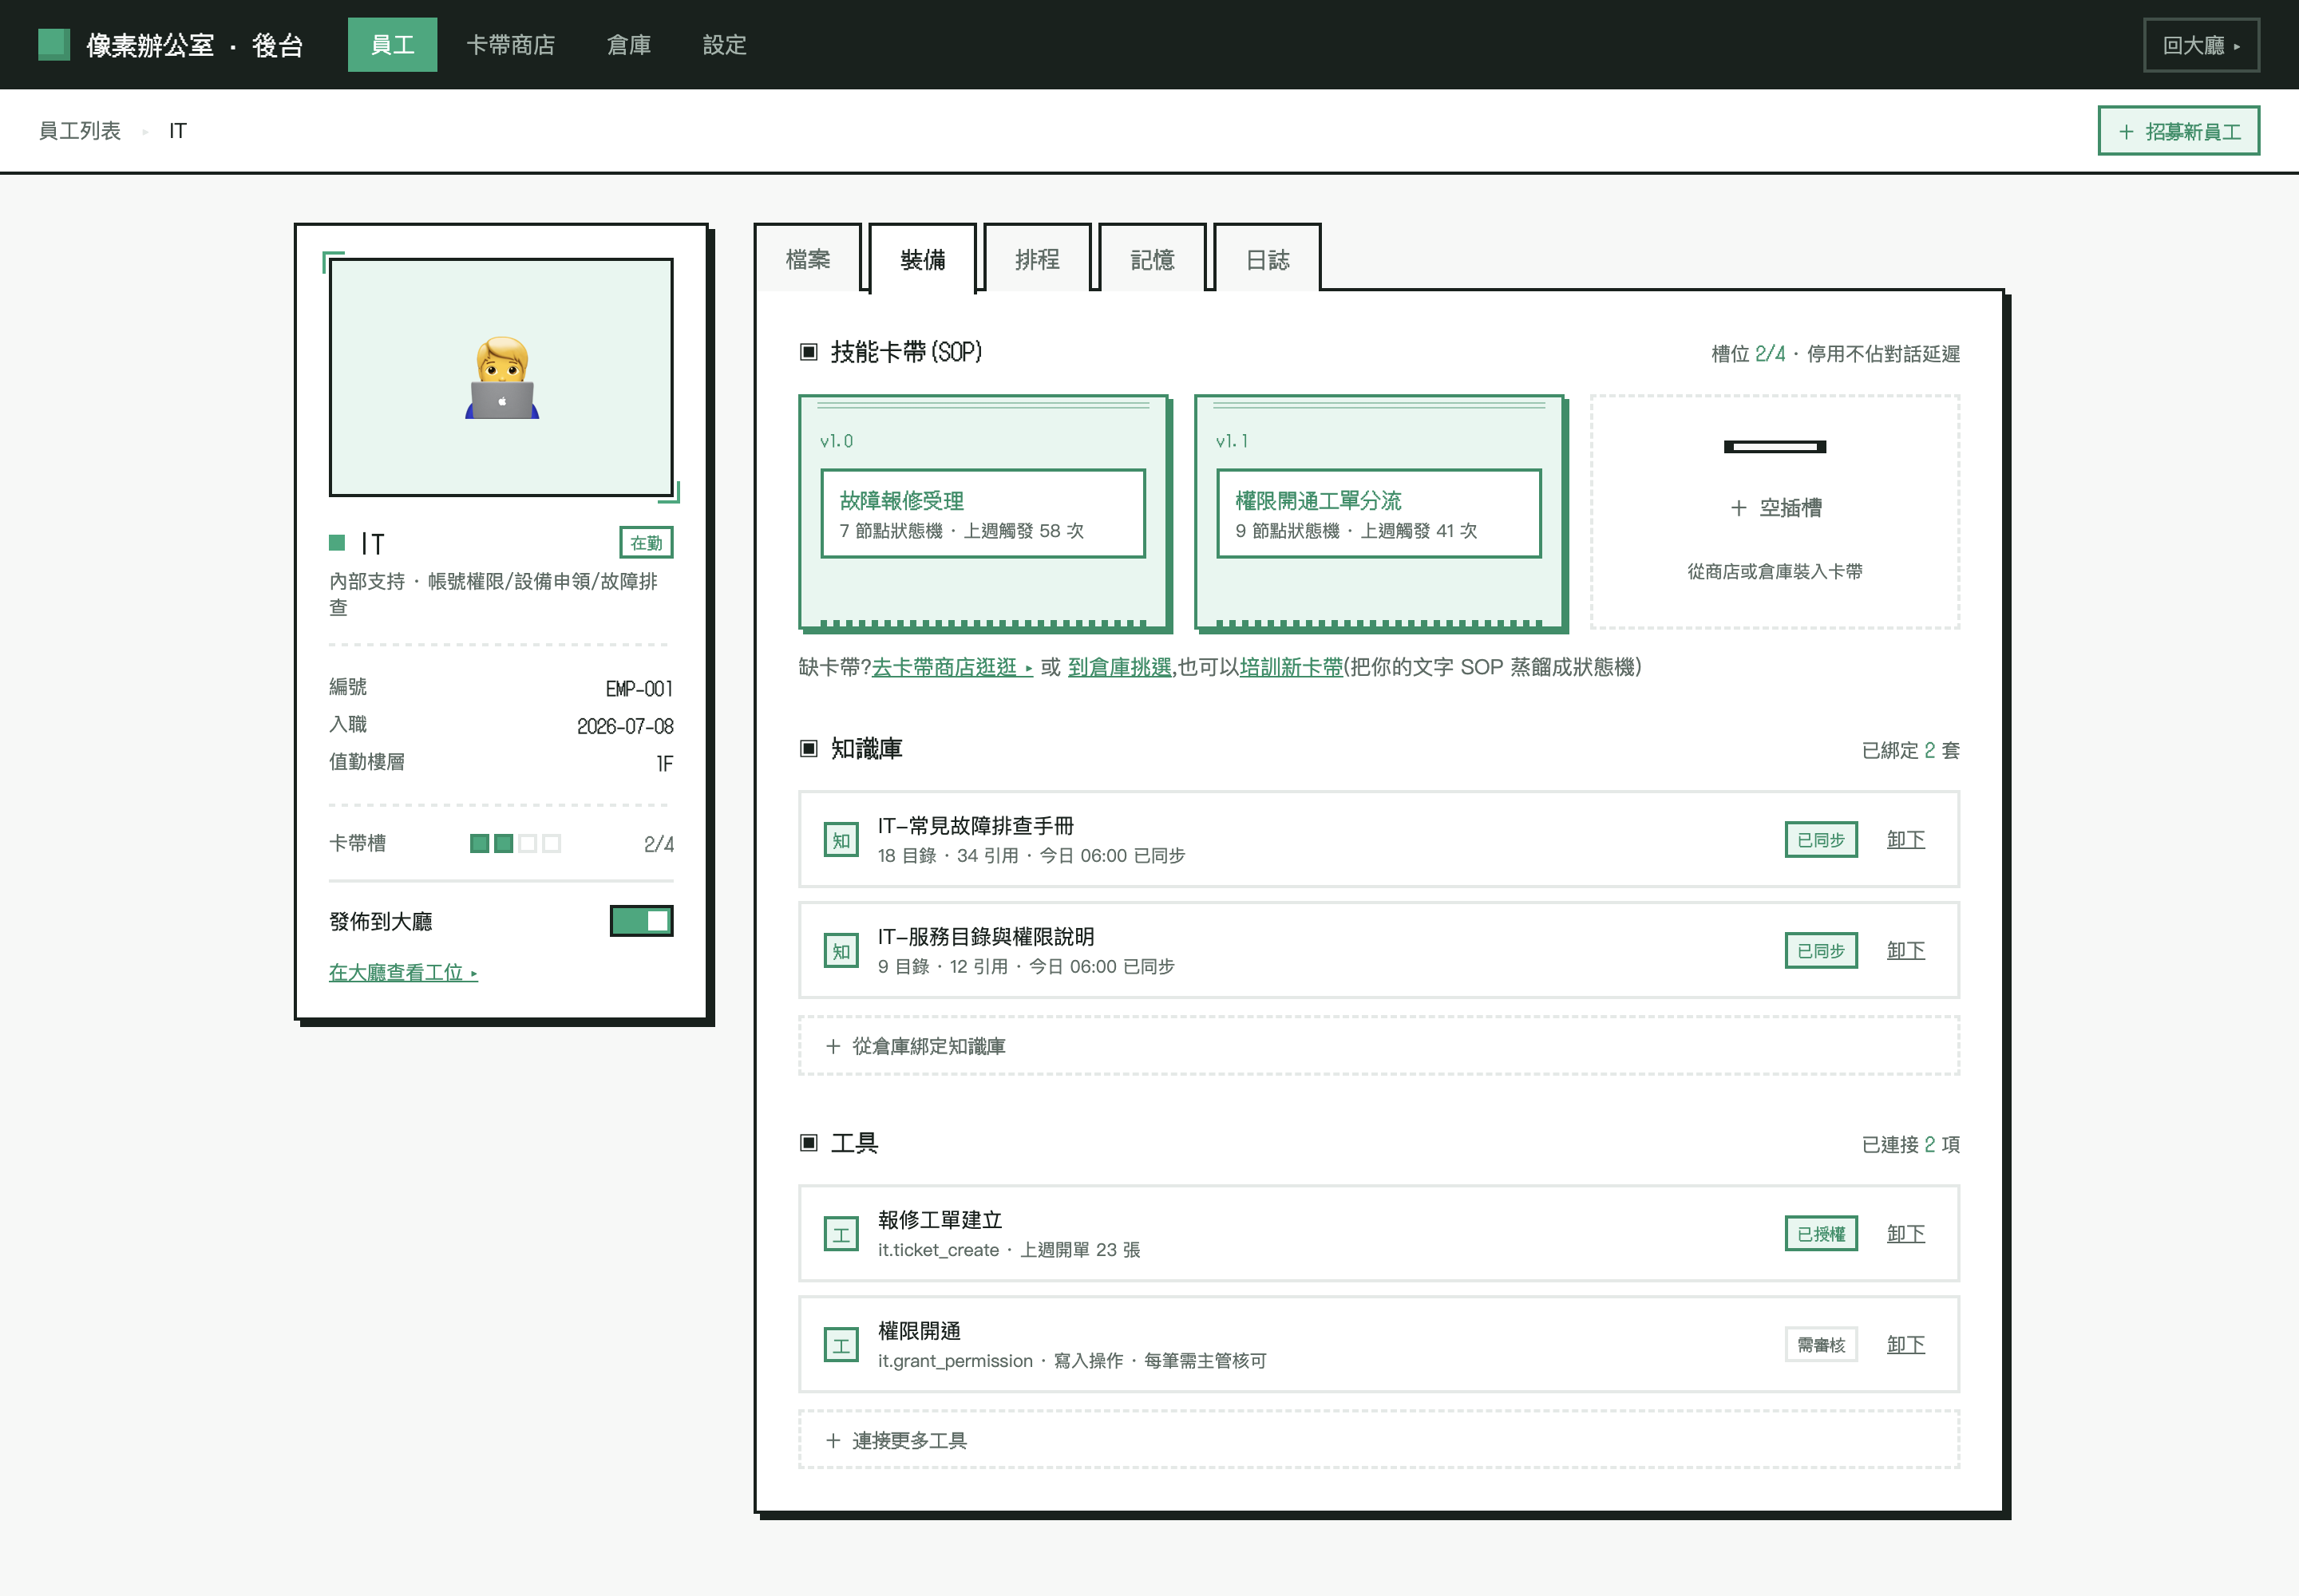Open the 設定 nav menu
Image resolution: width=2299 pixels, height=1596 pixels.
pyautogui.click(x=724, y=45)
